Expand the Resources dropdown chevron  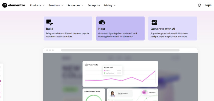tap(83, 5)
